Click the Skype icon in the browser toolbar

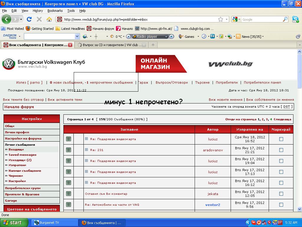click(x=295, y=20)
